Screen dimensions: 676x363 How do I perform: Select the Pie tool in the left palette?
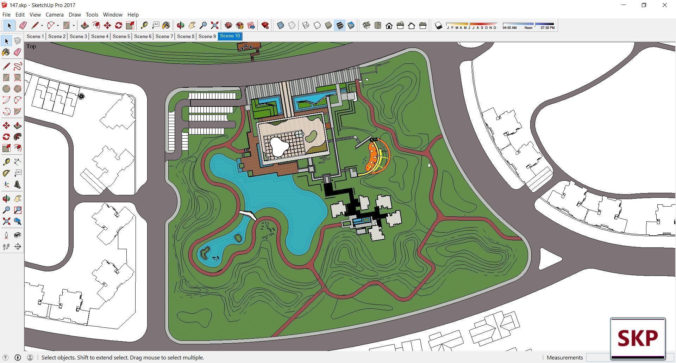(x=18, y=111)
